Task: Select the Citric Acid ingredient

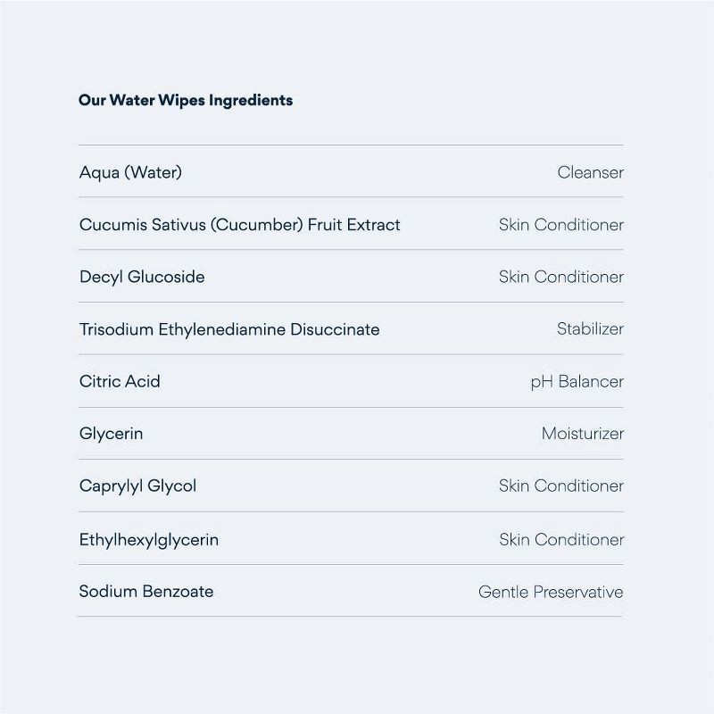Action: click(120, 381)
